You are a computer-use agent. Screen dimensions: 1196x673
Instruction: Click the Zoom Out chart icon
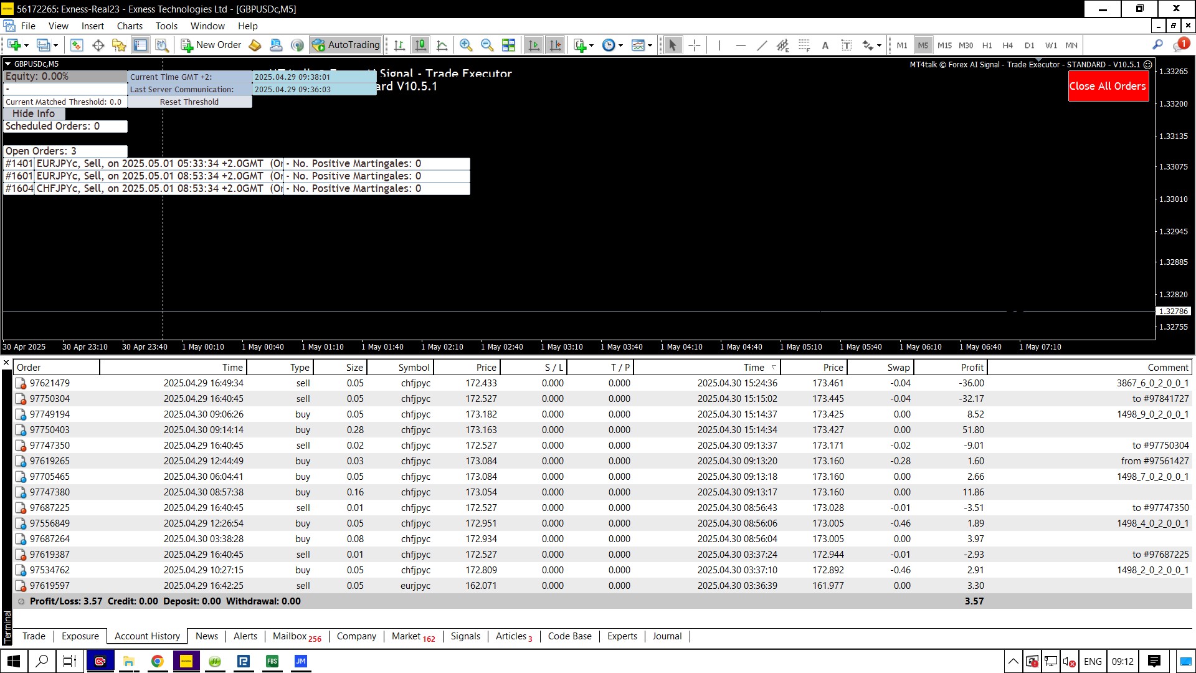[x=487, y=45]
